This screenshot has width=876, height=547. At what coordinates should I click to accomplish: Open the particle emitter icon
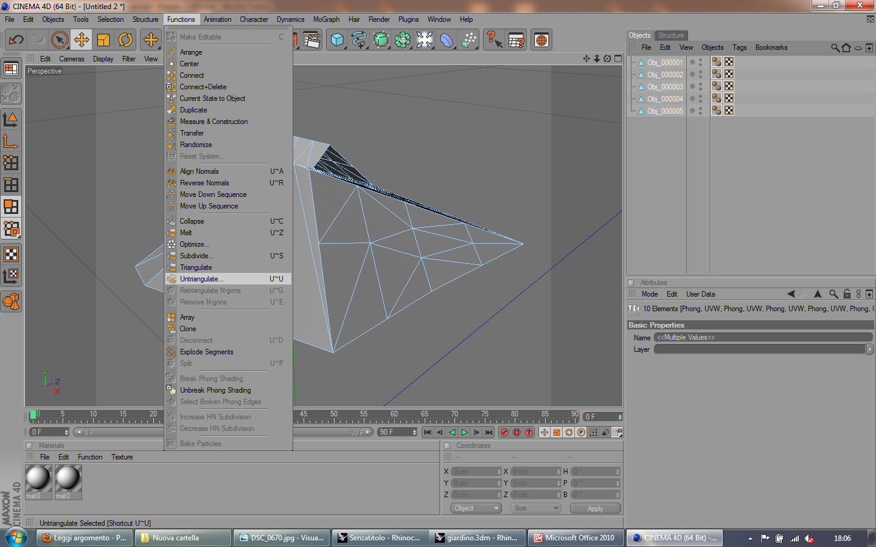point(468,40)
